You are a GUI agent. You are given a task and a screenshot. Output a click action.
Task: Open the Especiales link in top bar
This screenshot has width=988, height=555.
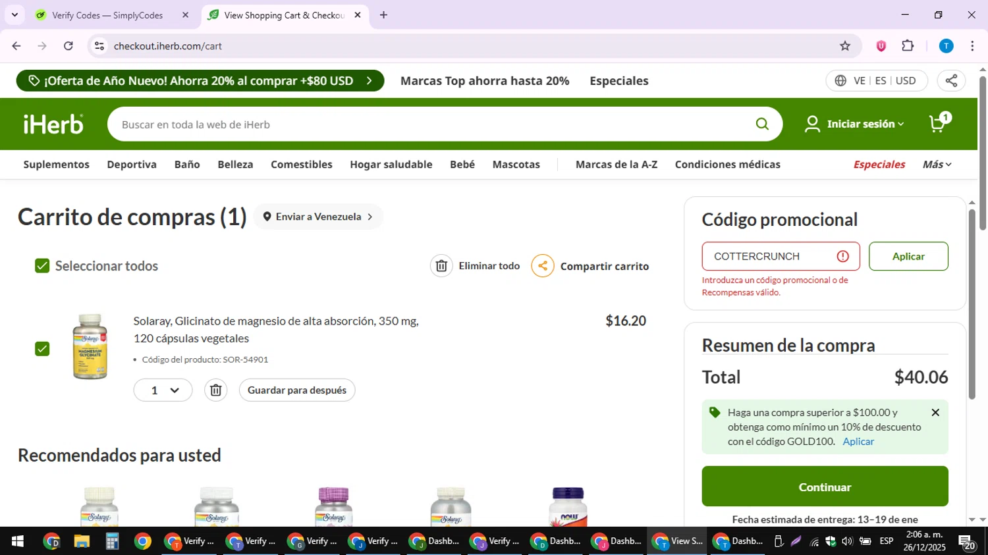(x=619, y=80)
